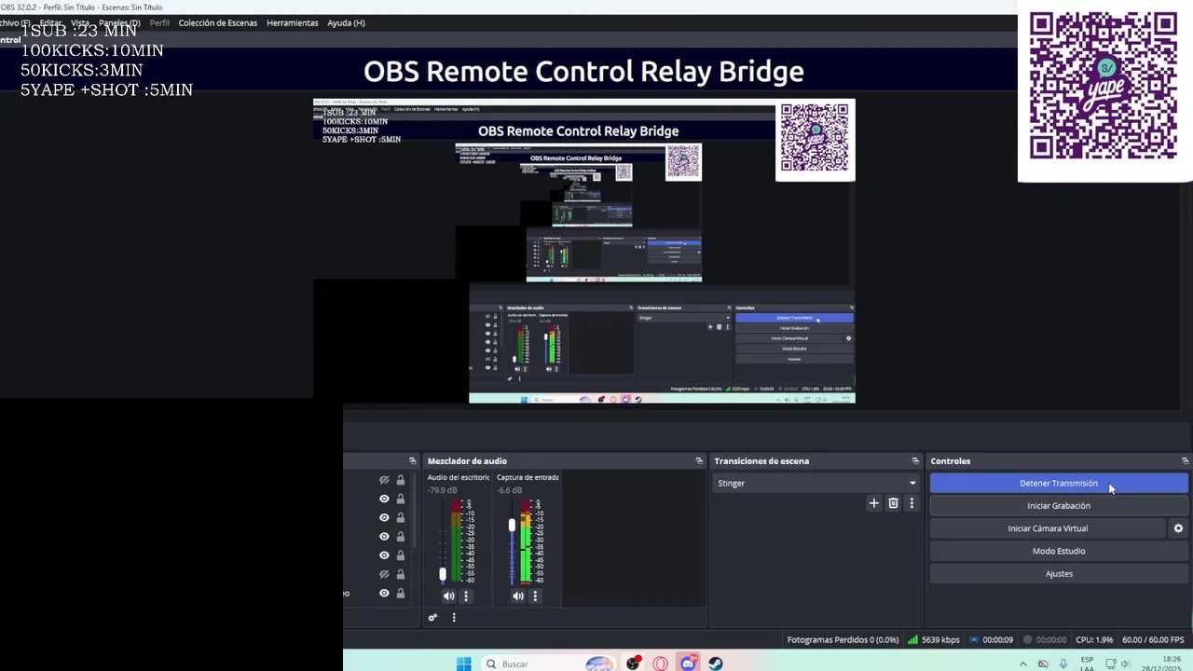Open virtual camera settings gear

(x=1178, y=528)
